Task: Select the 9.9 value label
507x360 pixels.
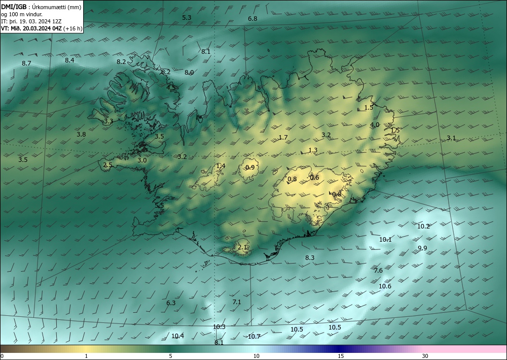Action: pyautogui.click(x=422, y=248)
